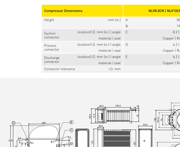Click the letter B cell in table

click(127, 26)
